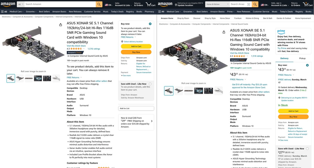Screen dimensions: 314x168
Task: Click the share icon beside the left product image
Action: (x=61, y=25)
